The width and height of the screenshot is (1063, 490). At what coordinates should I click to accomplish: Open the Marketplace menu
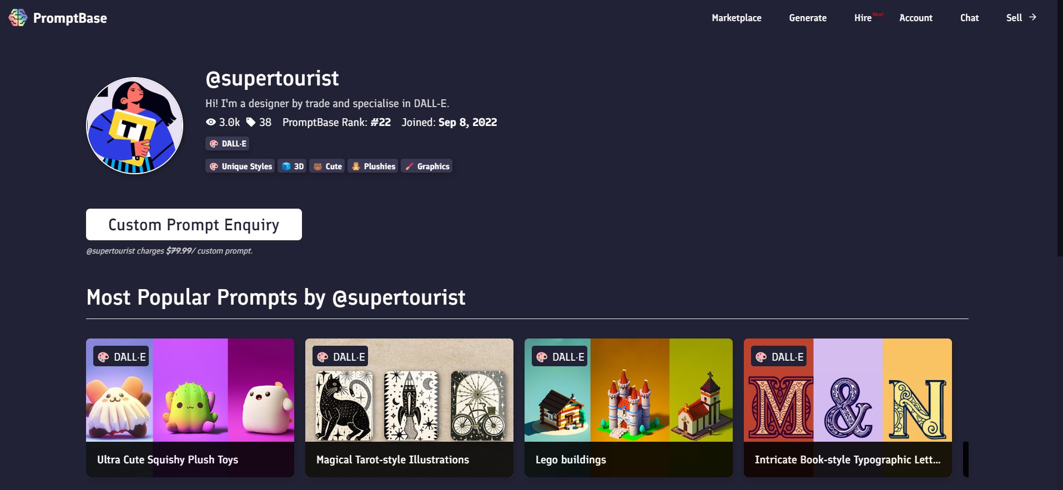[737, 18]
